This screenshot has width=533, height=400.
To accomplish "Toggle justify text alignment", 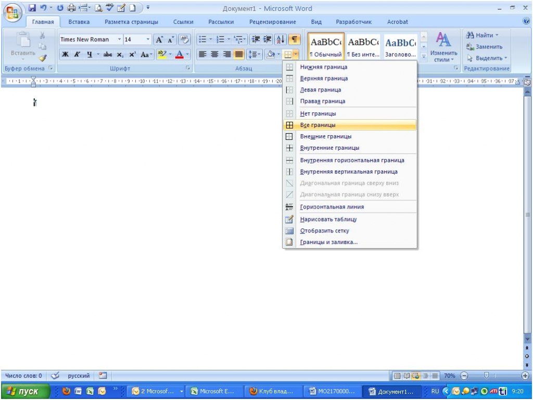I will click(238, 54).
